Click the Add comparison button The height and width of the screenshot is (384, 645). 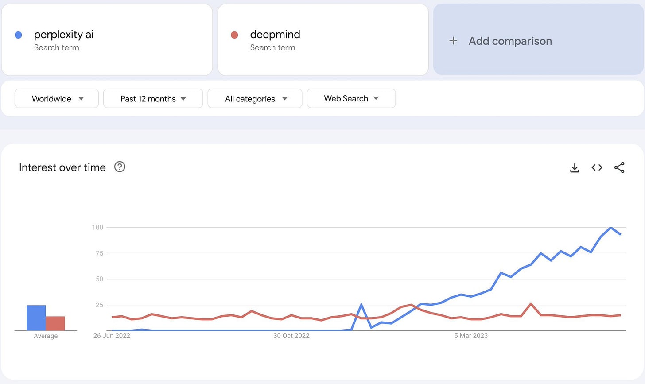coord(510,41)
